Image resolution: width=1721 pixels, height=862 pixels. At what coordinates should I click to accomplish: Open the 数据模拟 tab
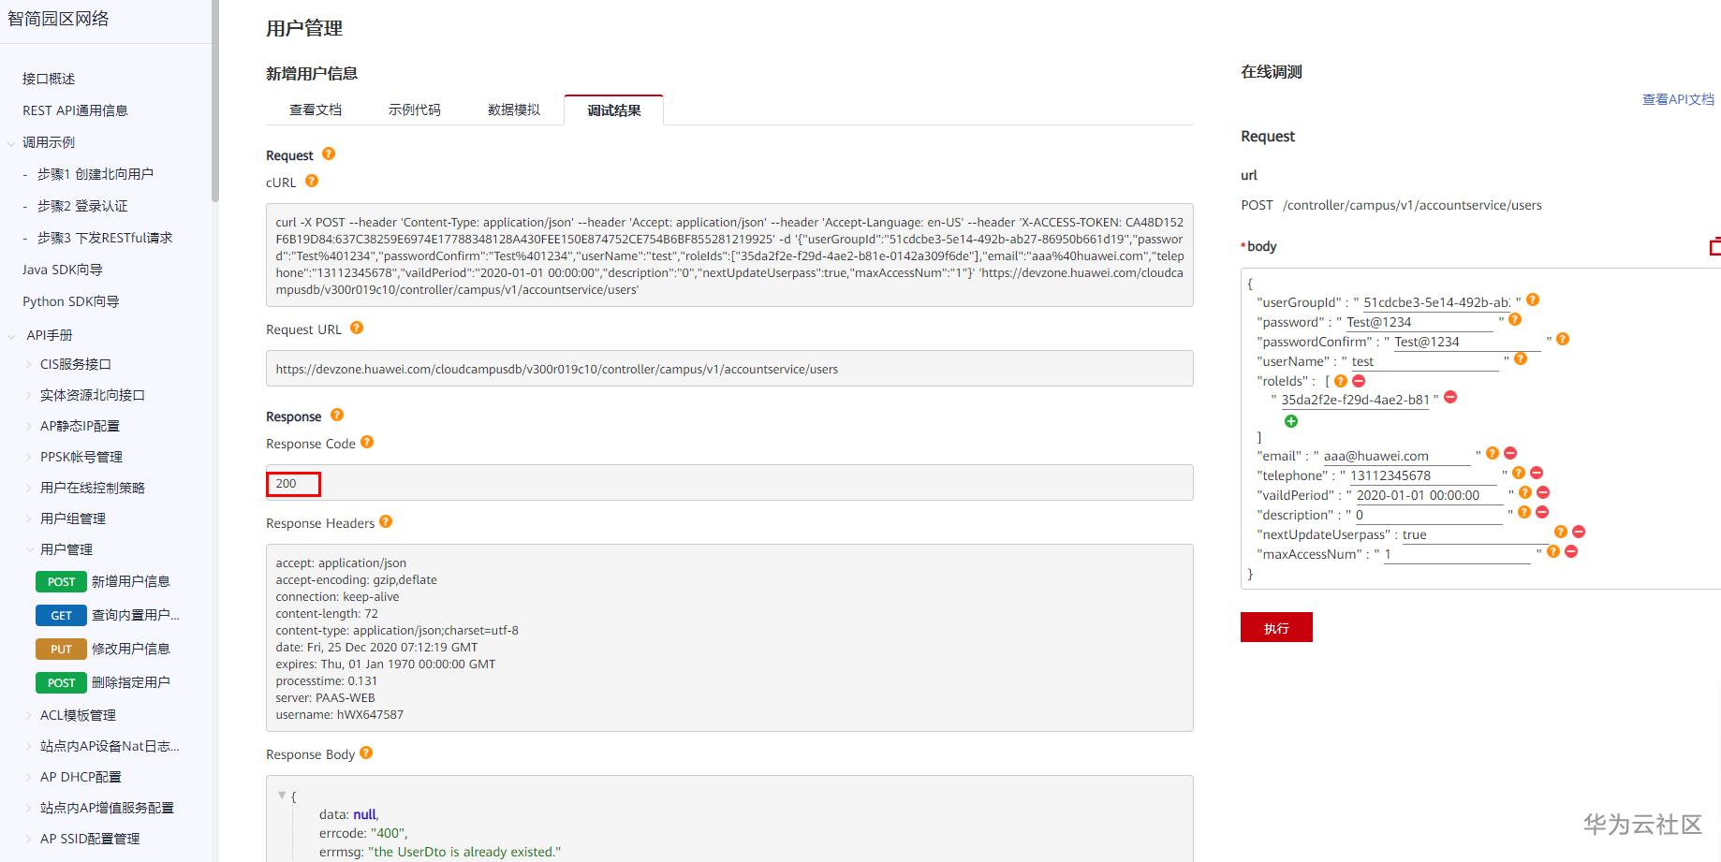514,110
